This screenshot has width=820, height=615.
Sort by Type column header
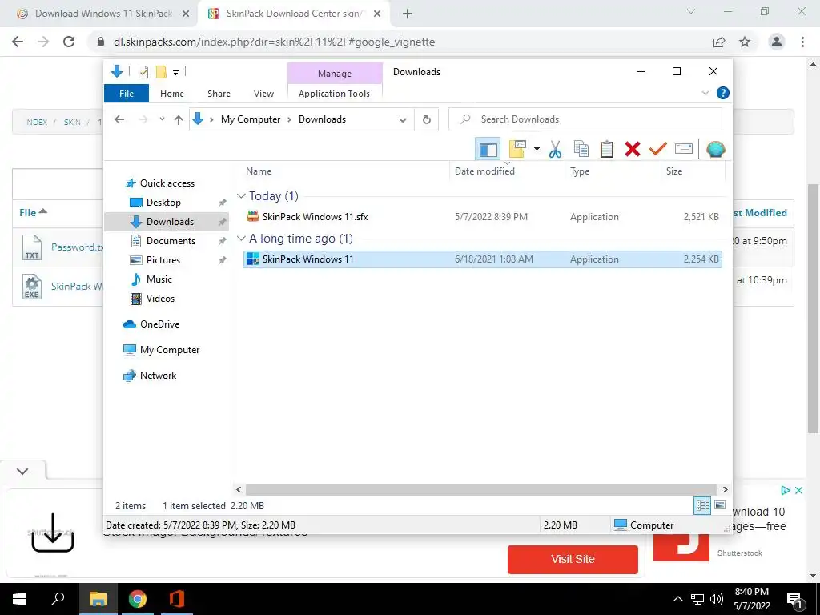coord(580,171)
